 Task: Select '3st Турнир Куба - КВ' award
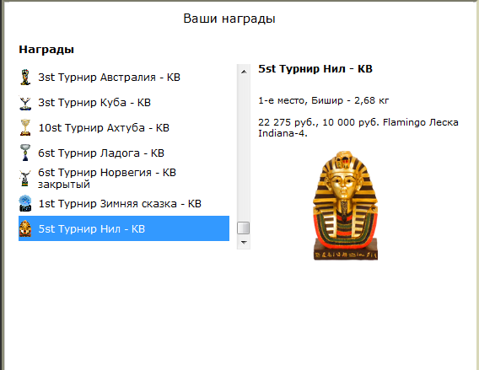(124, 103)
